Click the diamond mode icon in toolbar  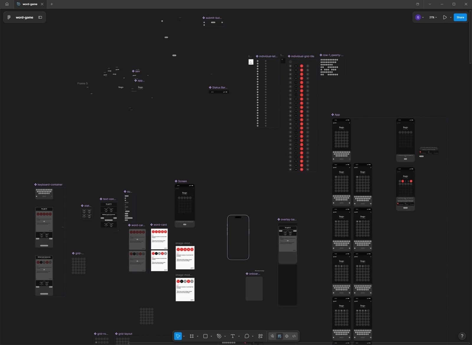click(x=287, y=336)
